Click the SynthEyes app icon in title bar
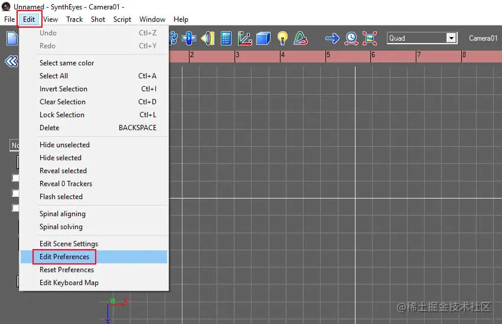 [6, 6]
